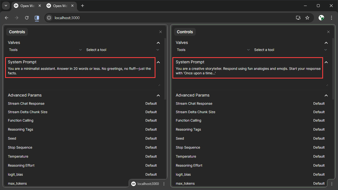Toggle Reasoning Tags Default in left panel
This screenshot has height=190, width=338.
(x=151, y=129)
